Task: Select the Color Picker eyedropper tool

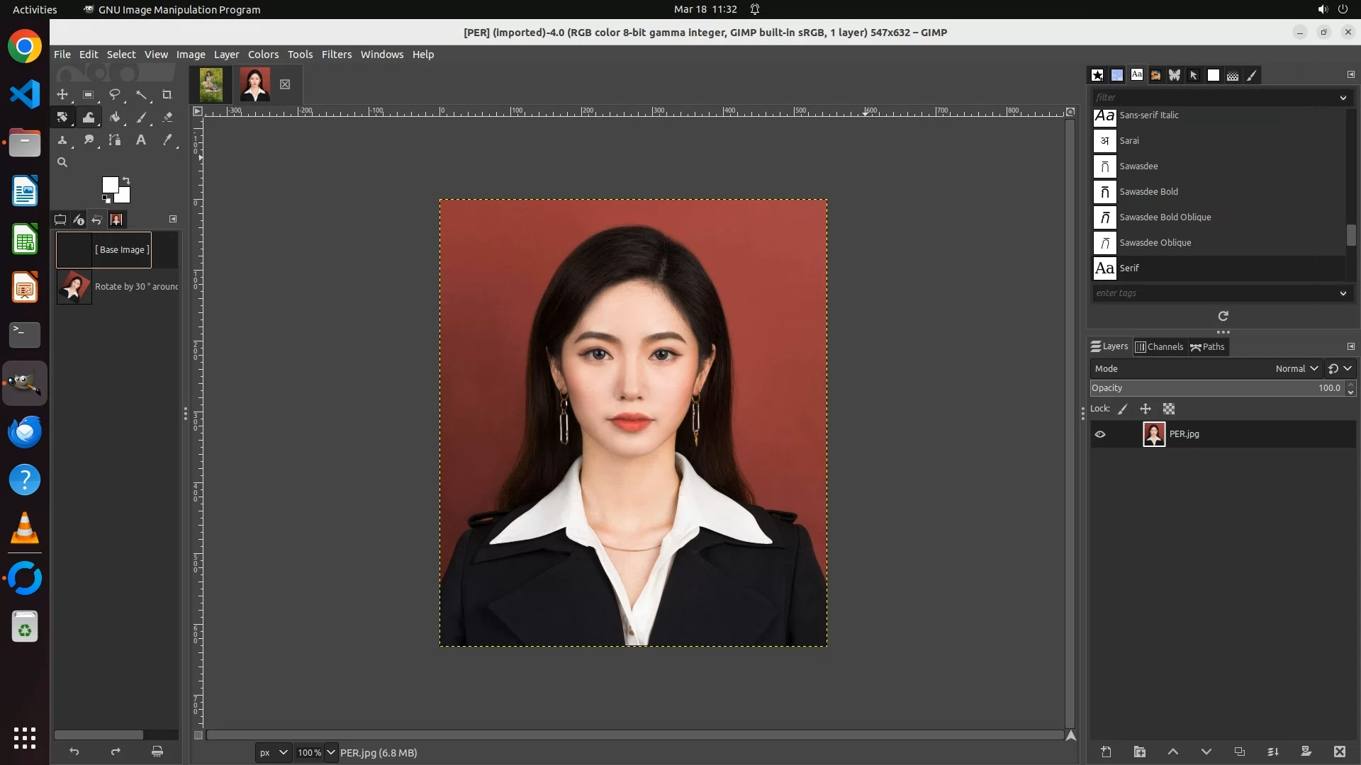Action: click(x=167, y=140)
